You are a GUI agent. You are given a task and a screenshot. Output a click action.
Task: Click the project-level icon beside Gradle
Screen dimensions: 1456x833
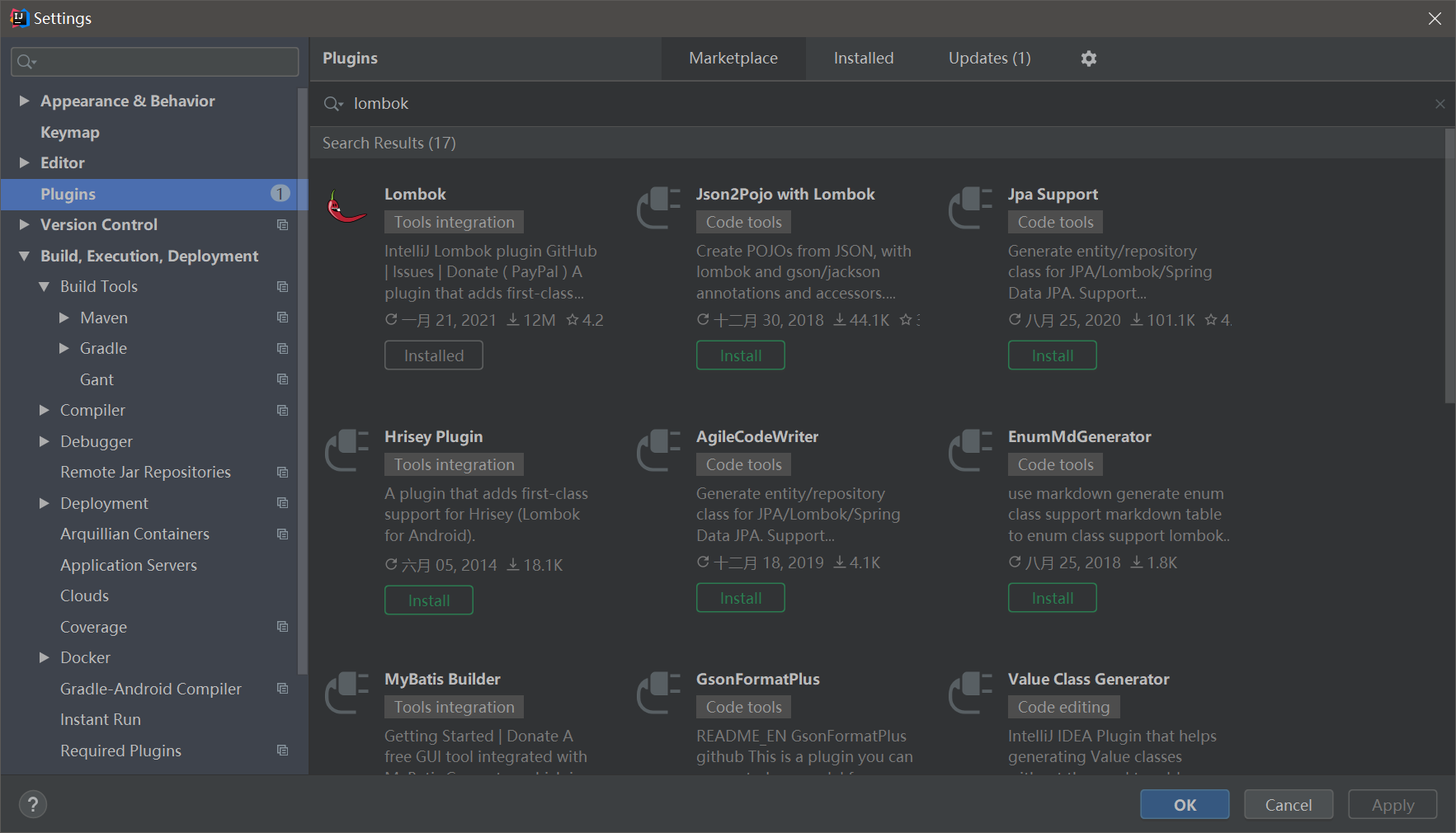coord(282,349)
